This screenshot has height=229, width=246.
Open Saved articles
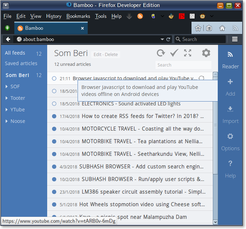click(x=21, y=64)
